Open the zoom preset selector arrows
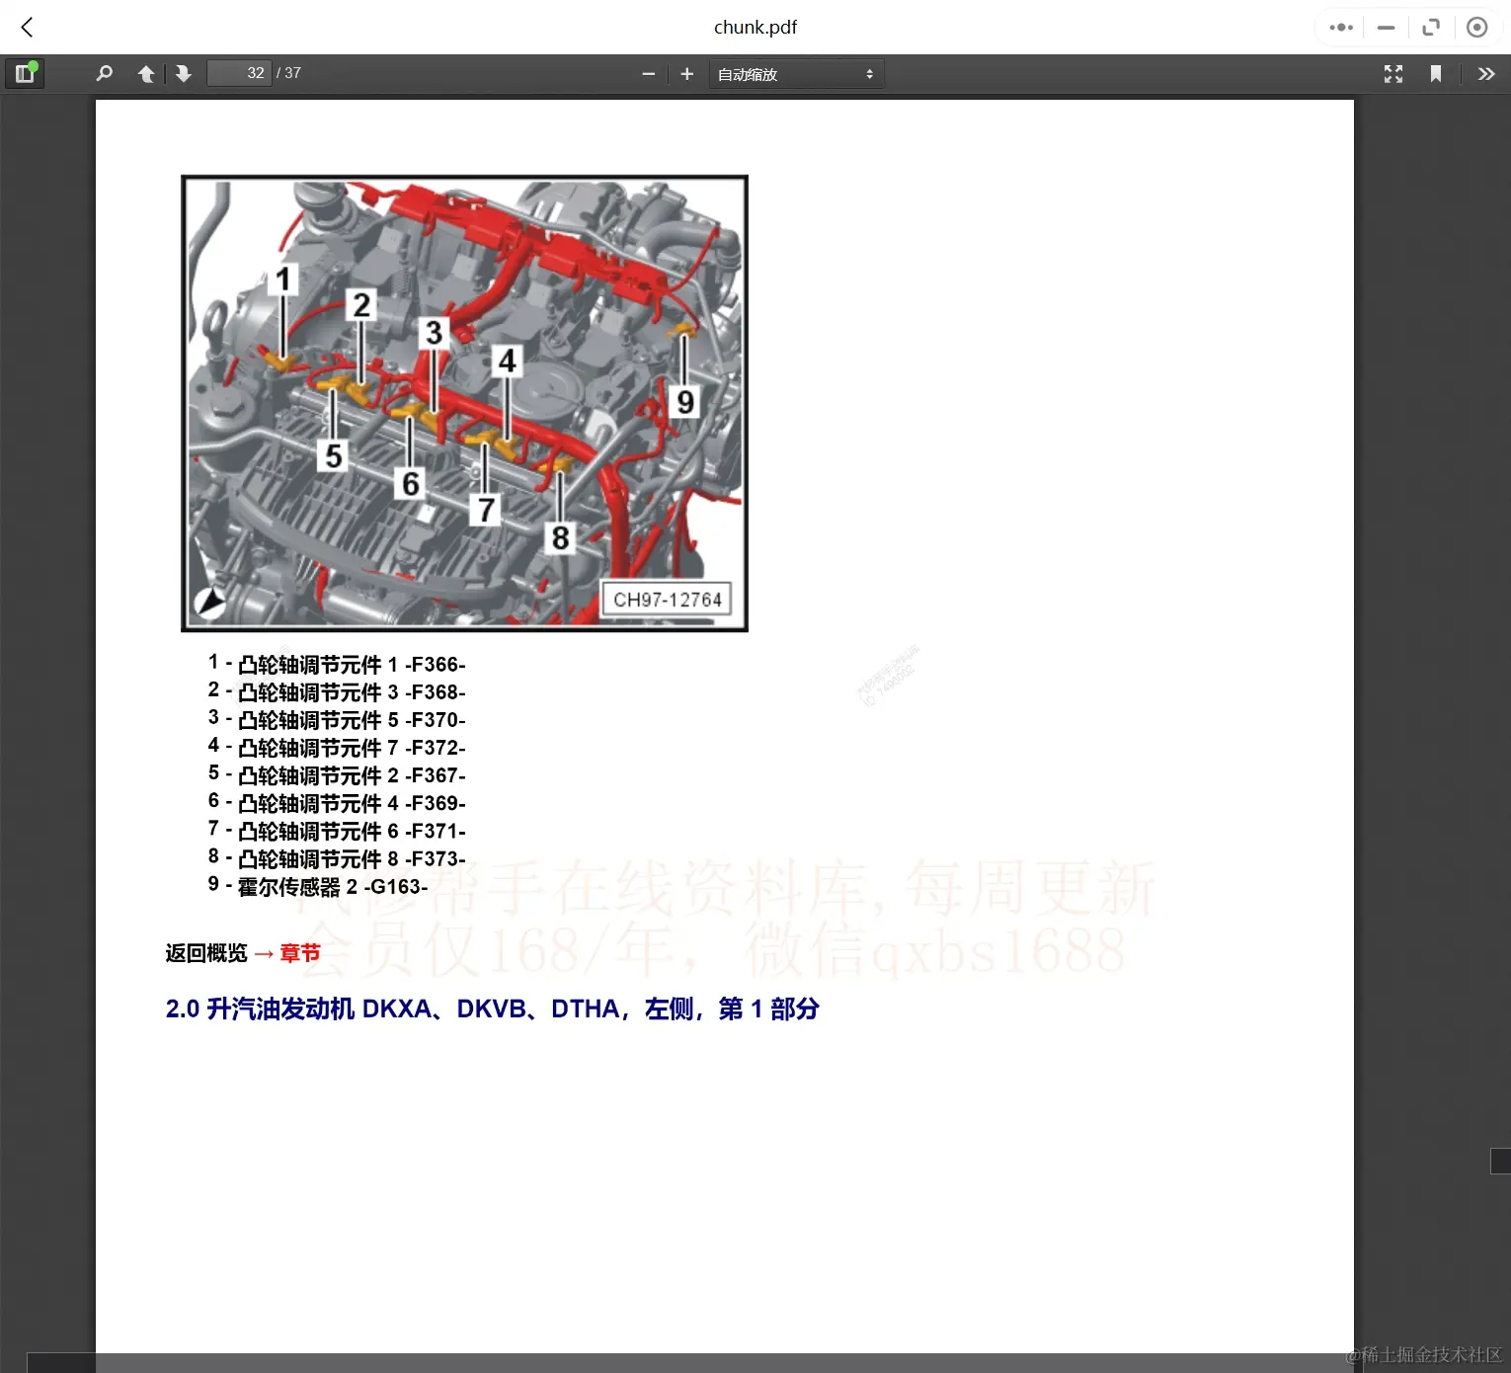Viewport: 1511px width, 1373px height. 868,72
